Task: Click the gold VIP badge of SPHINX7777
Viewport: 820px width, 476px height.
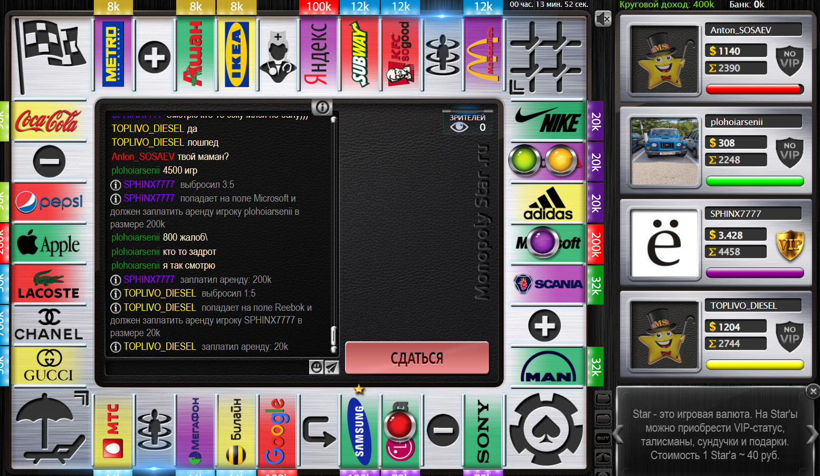Action: [x=790, y=246]
